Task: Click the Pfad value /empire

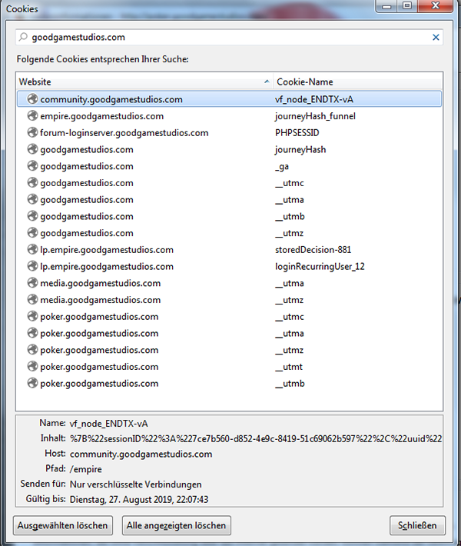Action: click(x=85, y=469)
